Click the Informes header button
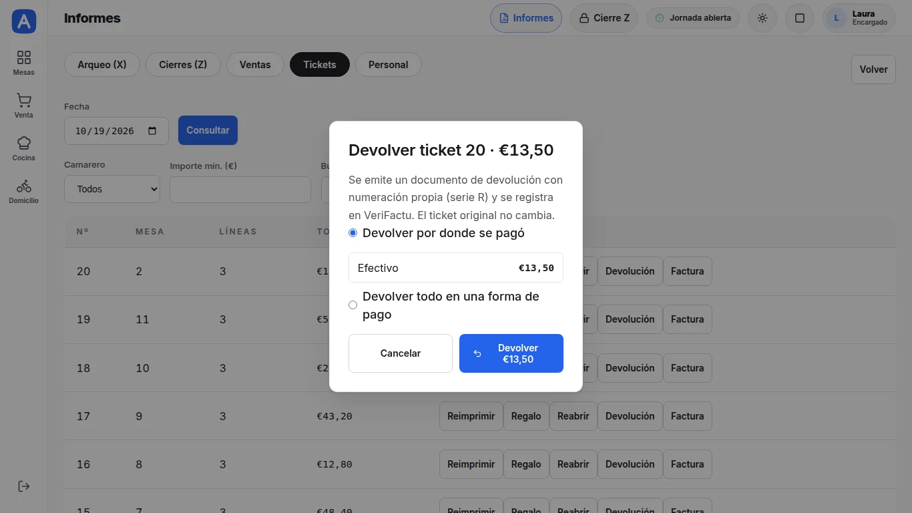 tap(526, 18)
